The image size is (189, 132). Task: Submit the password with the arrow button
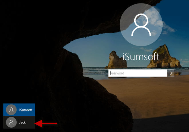click(x=171, y=73)
